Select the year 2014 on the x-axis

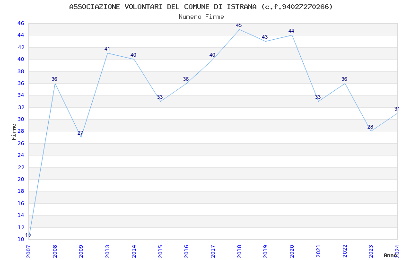pos(134,251)
